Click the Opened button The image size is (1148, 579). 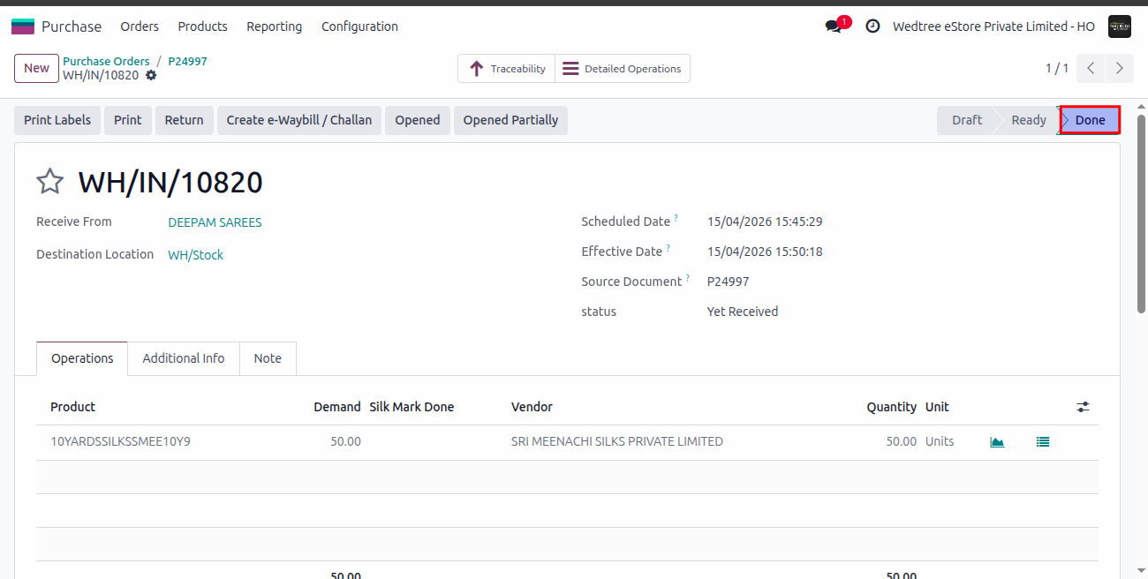pos(418,120)
